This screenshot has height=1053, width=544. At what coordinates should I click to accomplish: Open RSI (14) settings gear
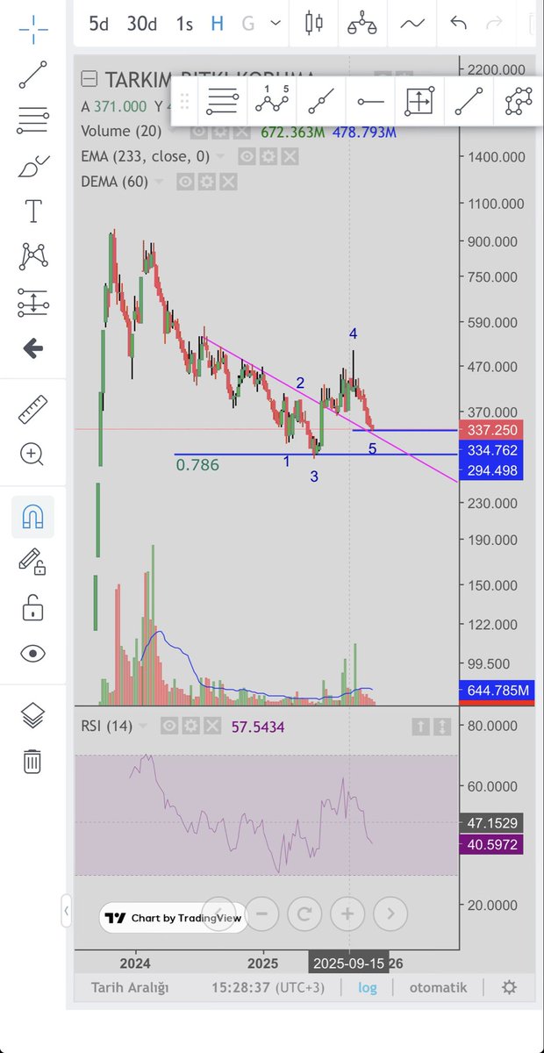(191, 727)
